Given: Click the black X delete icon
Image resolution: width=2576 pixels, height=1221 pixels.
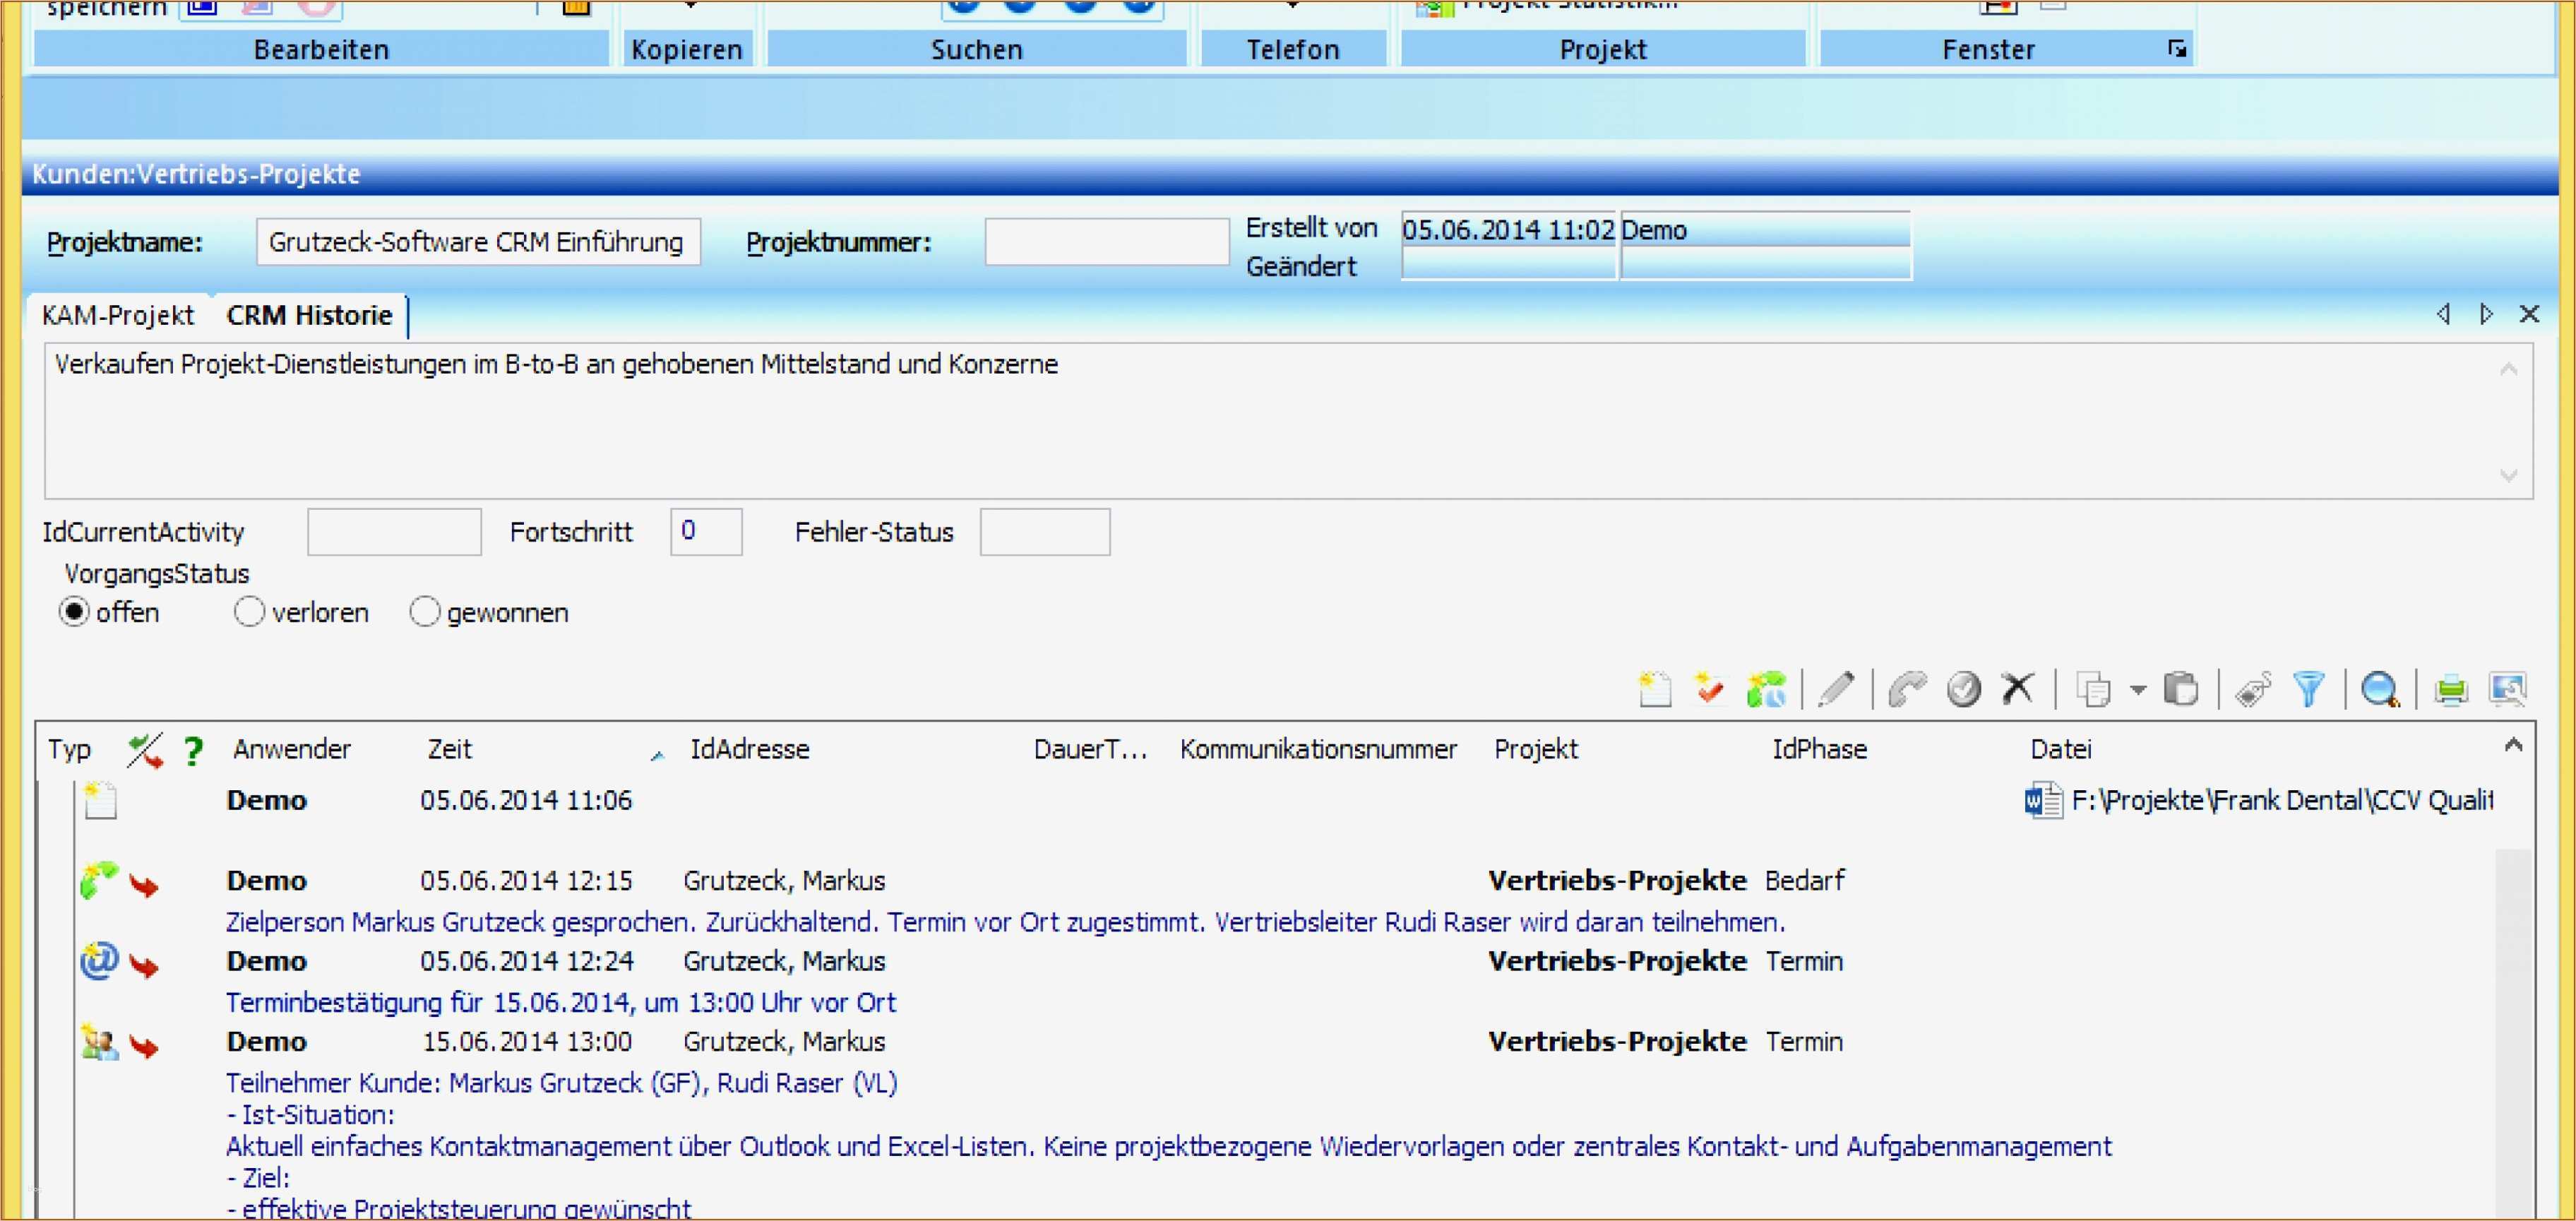Looking at the screenshot, I should click(2018, 688).
